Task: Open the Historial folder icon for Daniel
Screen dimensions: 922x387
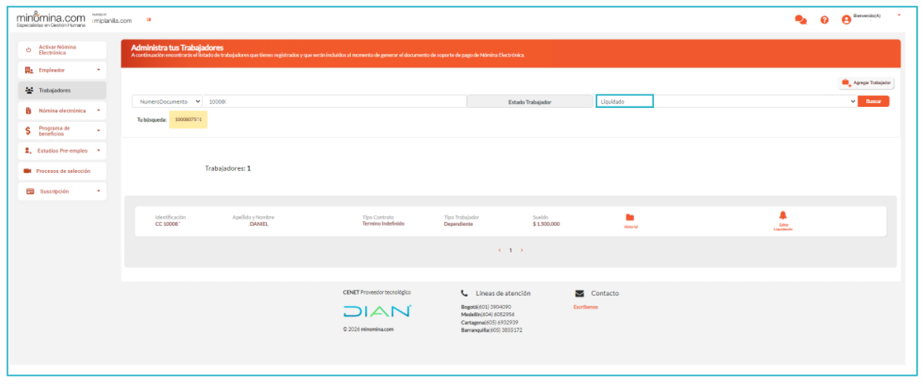Action: [629, 218]
